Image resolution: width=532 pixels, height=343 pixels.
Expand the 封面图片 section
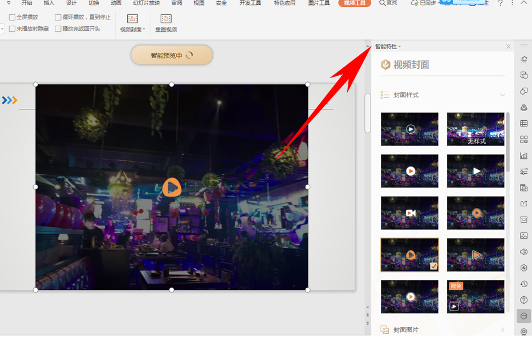pos(502,329)
